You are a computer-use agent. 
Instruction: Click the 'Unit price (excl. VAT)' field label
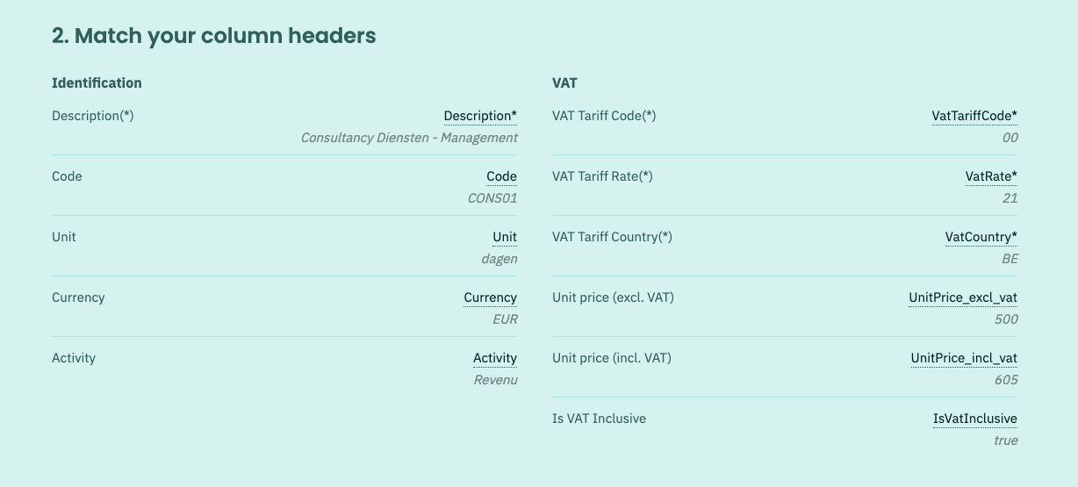pyautogui.click(x=613, y=297)
